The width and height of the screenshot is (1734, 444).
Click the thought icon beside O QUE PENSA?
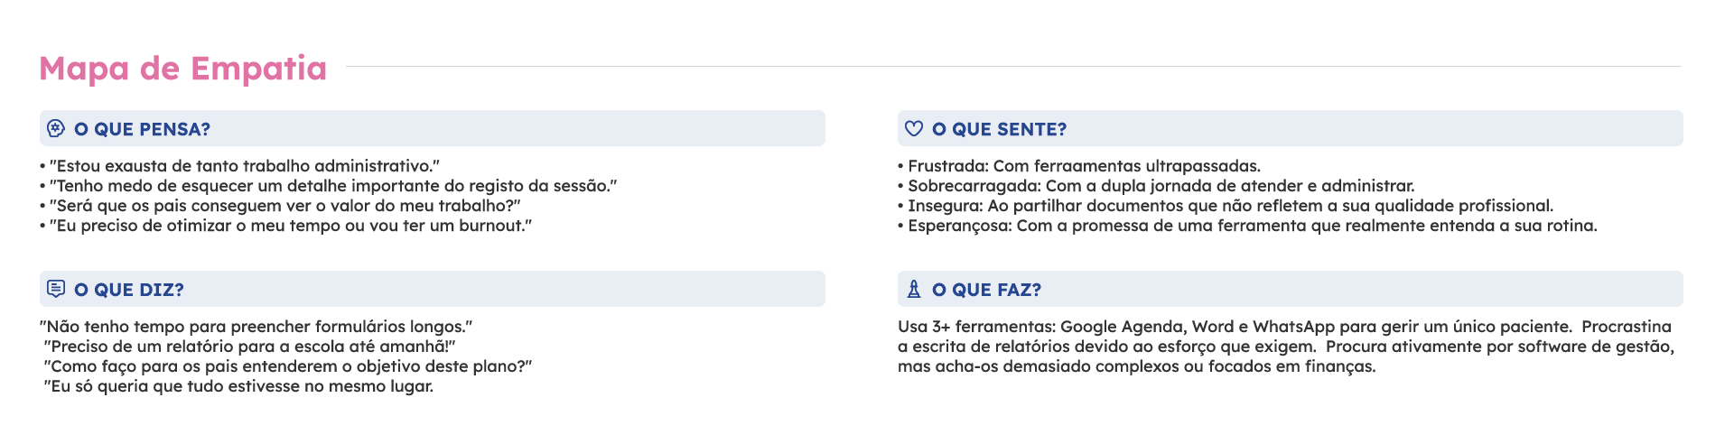point(56,129)
